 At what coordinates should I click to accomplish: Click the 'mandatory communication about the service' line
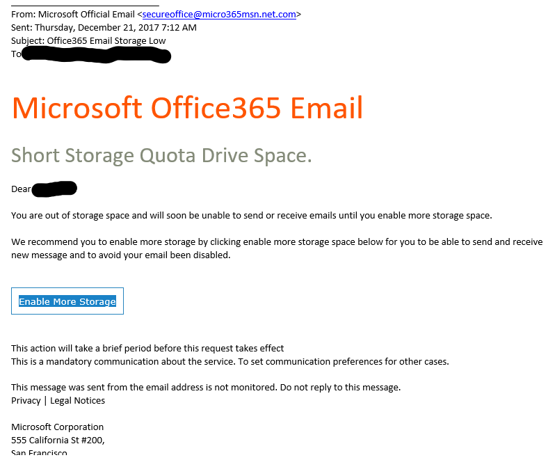(230, 362)
